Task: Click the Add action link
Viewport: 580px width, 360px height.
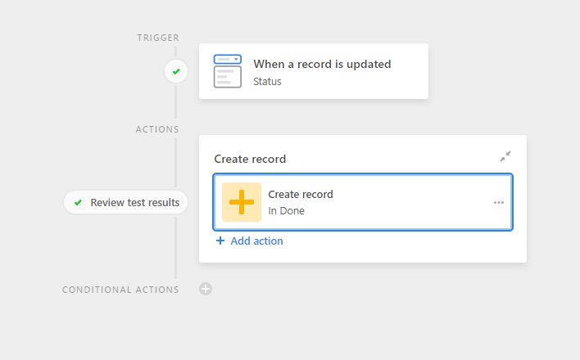Action: click(x=256, y=241)
